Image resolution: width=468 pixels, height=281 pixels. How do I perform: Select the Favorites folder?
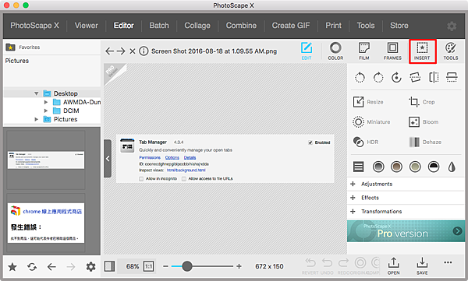23,47
